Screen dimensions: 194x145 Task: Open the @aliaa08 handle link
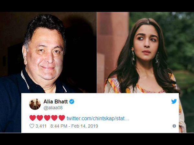click(53, 108)
